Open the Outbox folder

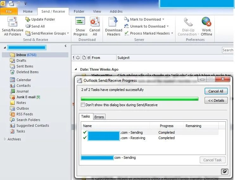19,108
